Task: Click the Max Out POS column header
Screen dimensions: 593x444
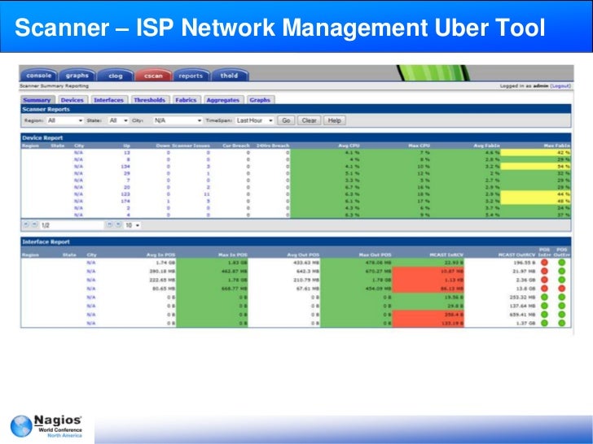Action: click(x=375, y=255)
